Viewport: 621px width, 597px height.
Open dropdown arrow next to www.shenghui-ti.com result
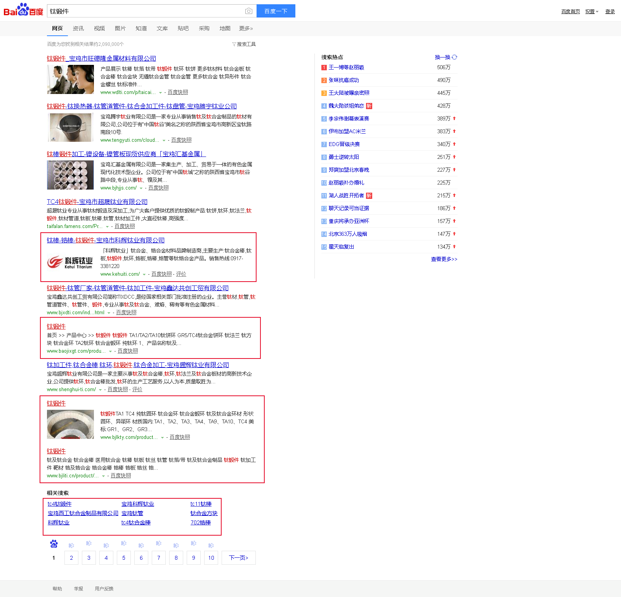pyautogui.click(x=101, y=390)
